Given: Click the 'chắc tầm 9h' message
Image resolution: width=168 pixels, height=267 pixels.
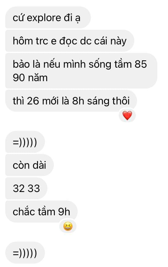Looking at the screenshot, I should 42,212.
